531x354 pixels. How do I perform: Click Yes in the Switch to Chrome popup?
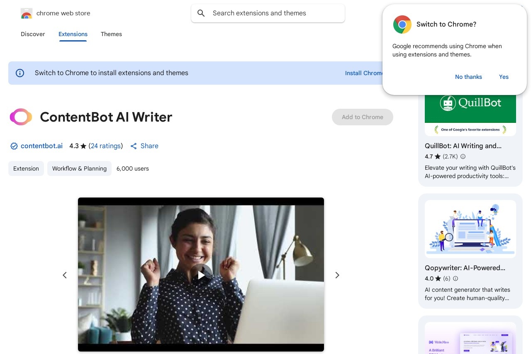tap(504, 77)
